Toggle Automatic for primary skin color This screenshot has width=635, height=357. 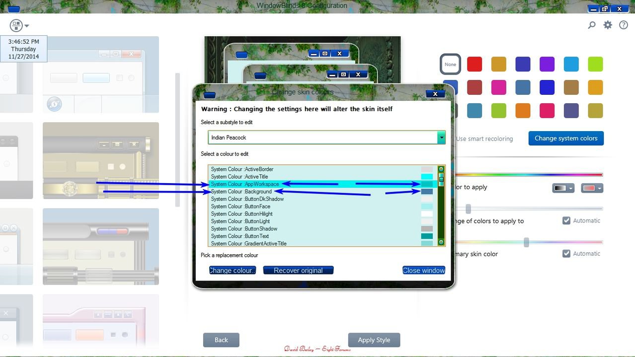coord(566,253)
